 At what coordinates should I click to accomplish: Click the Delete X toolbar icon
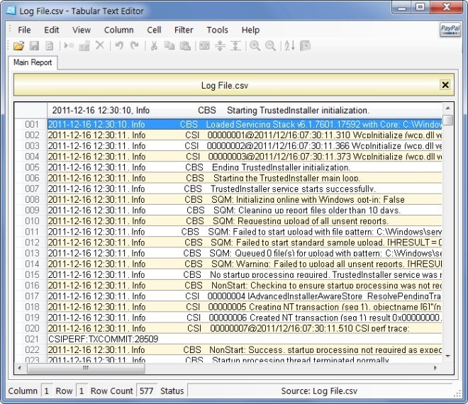(100, 45)
